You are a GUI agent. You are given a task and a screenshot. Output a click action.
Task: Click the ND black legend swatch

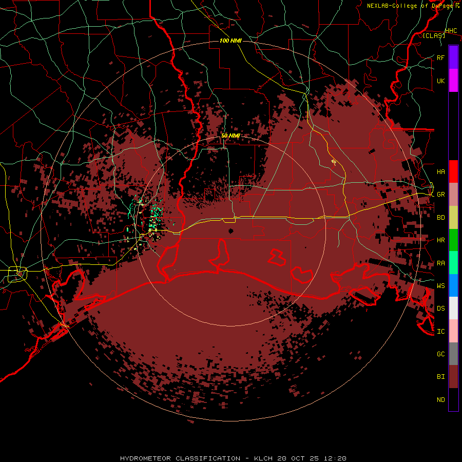pyautogui.click(x=453, y=399)
